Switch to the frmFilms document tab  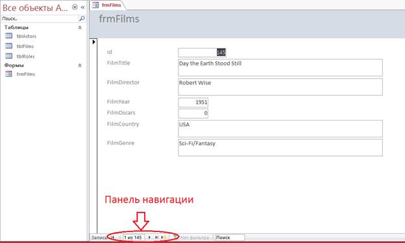[108, 5]
